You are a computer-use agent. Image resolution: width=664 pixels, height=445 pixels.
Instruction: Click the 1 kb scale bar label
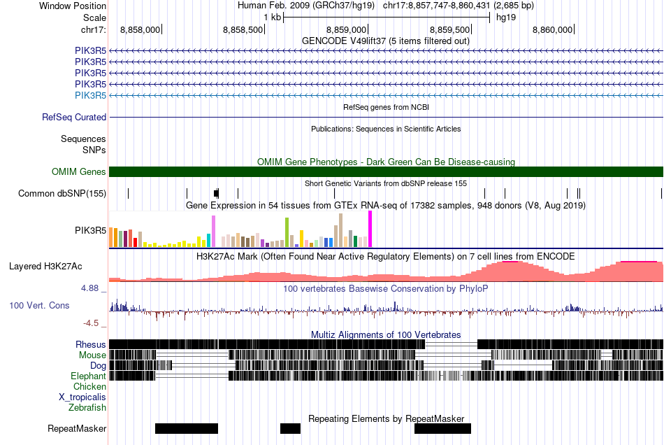[x=272, y=17]
